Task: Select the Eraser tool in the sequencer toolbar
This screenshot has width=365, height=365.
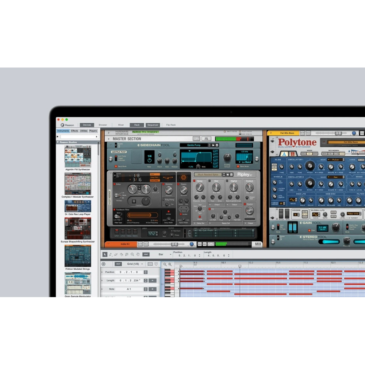Action: pyautogui.click(x=116, y=254)
